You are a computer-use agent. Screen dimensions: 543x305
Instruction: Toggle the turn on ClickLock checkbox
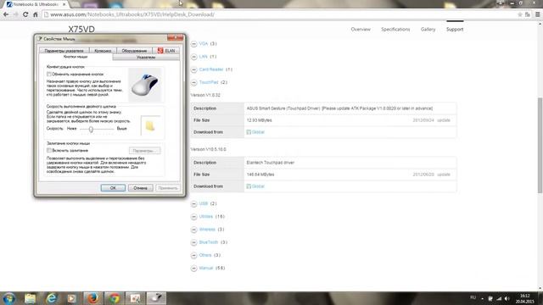(49, 151)
